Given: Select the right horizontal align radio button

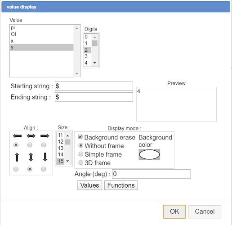Looking at the screenshot, I should point(44,145).
